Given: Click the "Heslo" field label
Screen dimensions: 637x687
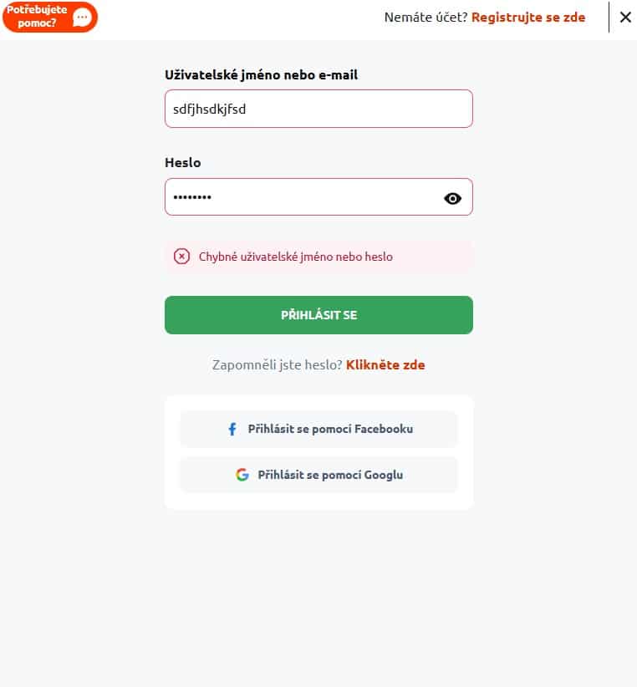Looking at the screenshot, I should point(183,163).
